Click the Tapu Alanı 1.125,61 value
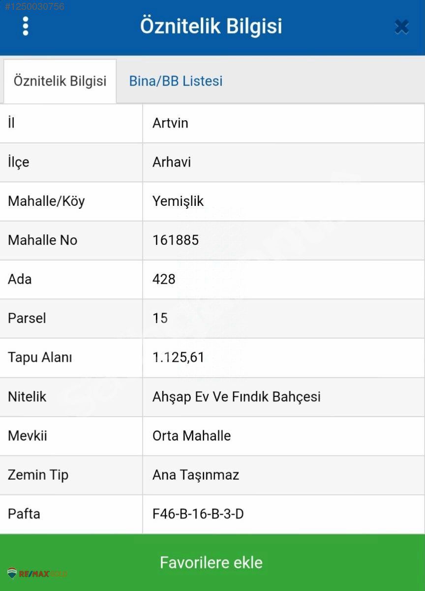 pyautogui.click(x=178, y=357)
